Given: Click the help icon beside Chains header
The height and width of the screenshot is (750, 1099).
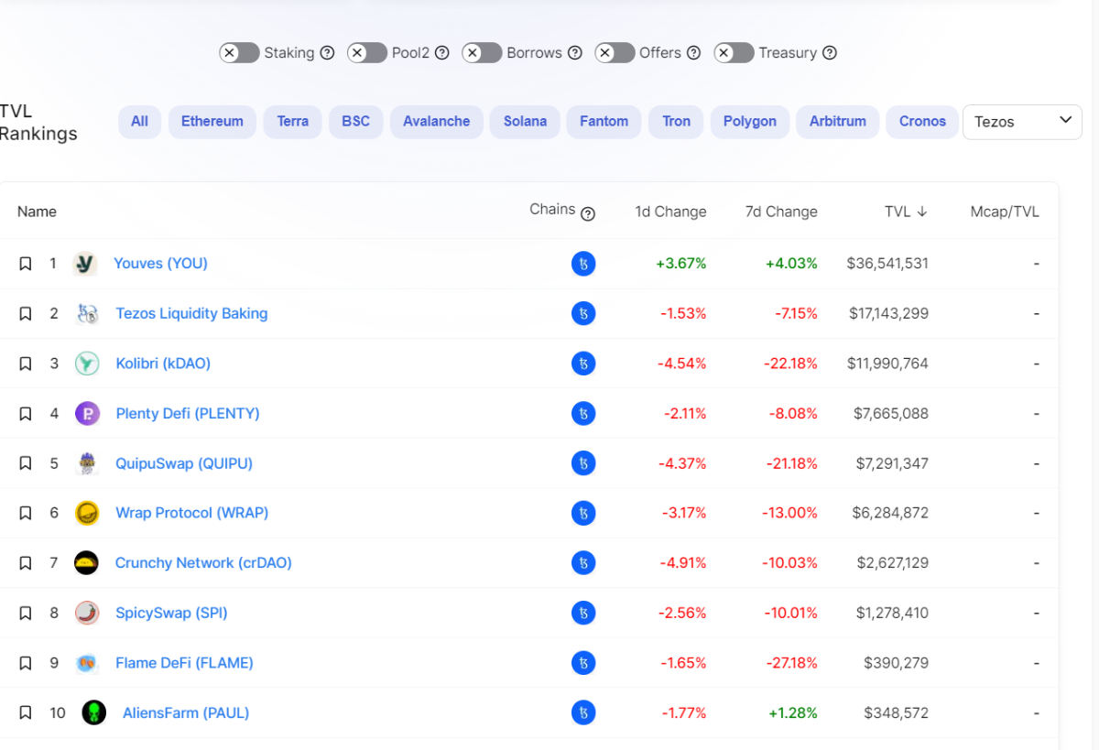Looking at the screenshot, I should click(588, 213).
